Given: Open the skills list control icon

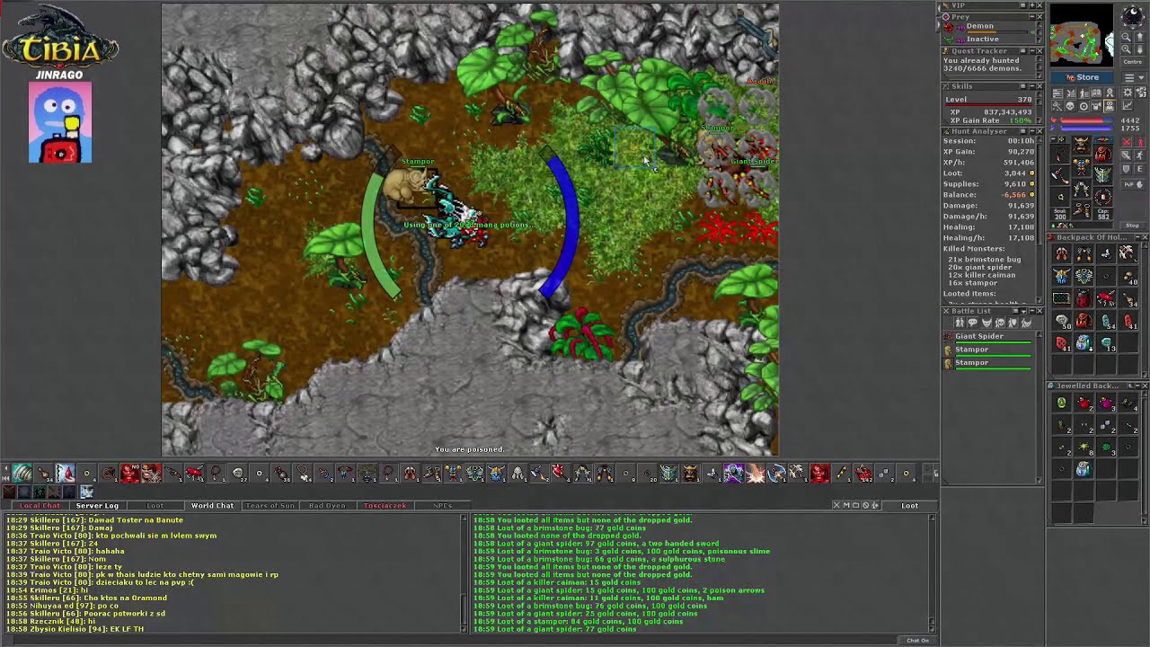Looking at the screenshot, I should (1057, 93).
